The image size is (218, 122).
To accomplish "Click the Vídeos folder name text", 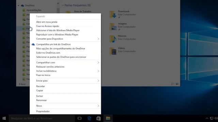I will [x=121, y=48].
